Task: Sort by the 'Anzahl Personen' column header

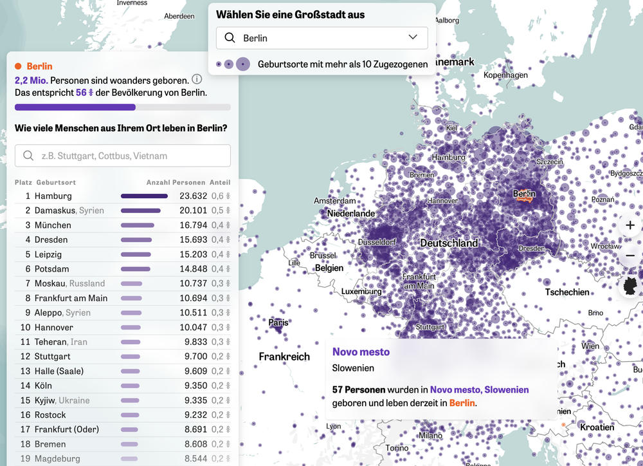Action: tap(176, 182)
